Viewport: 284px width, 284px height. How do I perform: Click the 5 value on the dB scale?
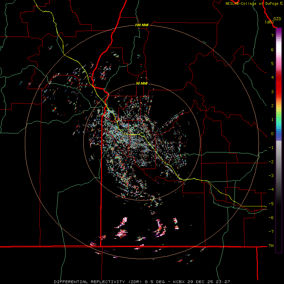[x=272, y=63]
